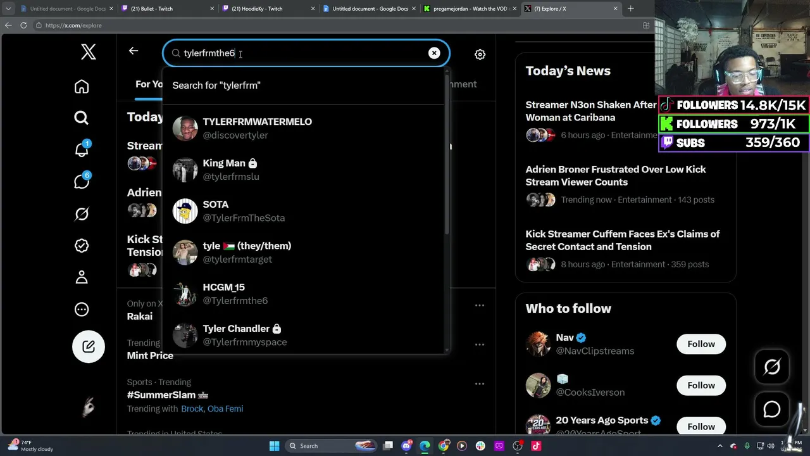Open Task View on the taskbar

tap(388, 446)
